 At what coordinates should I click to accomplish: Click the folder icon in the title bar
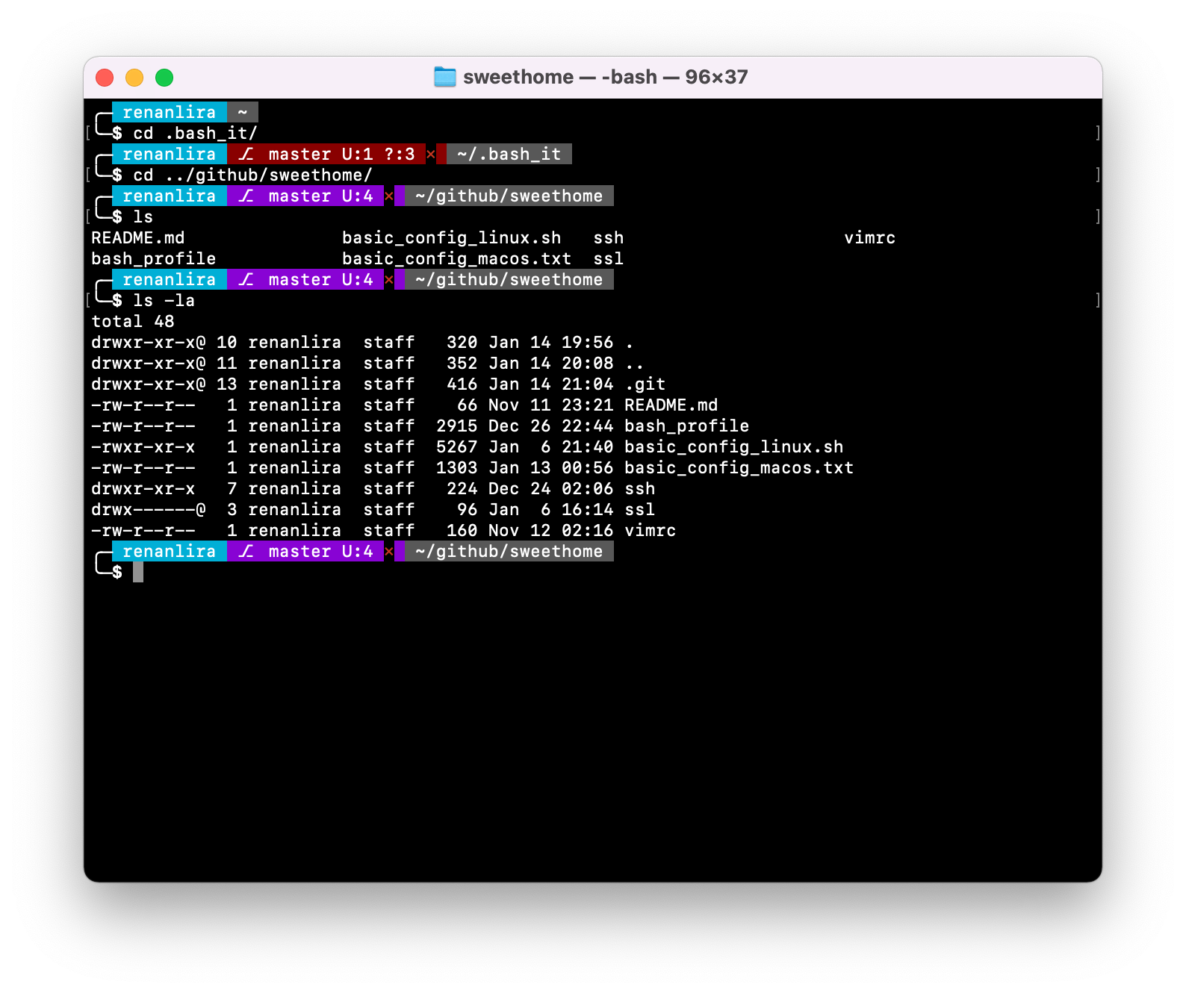[445, 77]
